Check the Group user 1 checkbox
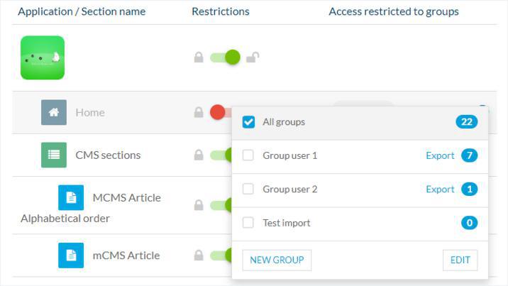Screen dimensions: 508x286 248,155
